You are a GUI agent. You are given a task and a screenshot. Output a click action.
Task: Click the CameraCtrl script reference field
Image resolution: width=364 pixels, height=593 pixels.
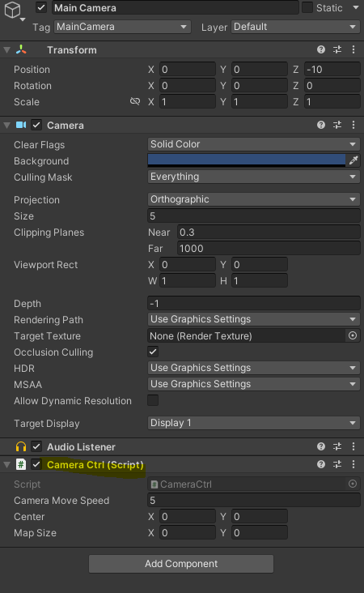click(247, 484)
